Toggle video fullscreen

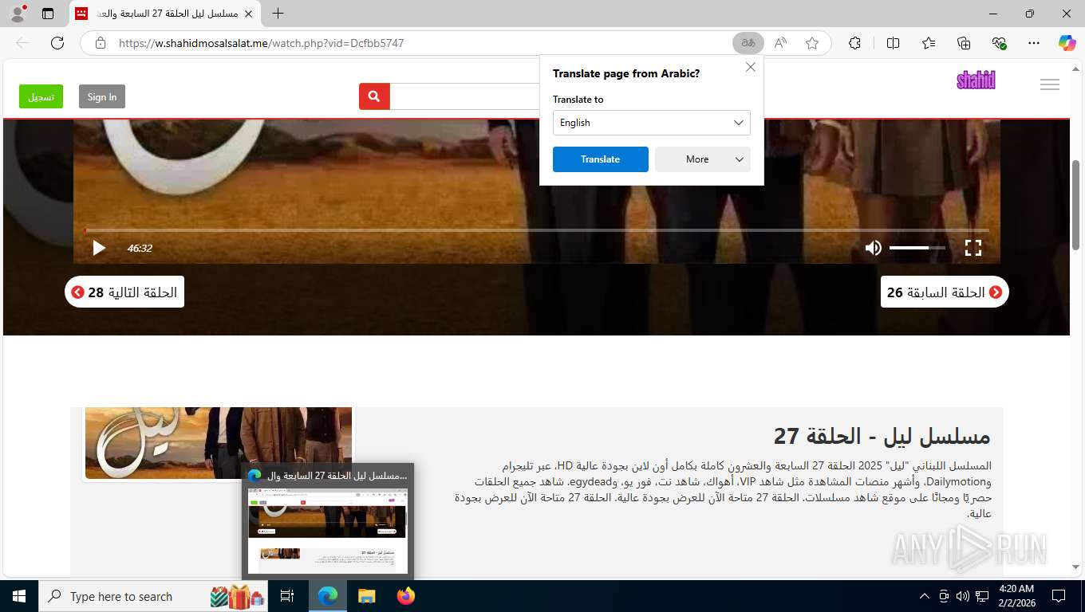coord(973,248)
